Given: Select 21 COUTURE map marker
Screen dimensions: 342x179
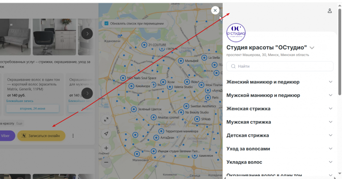Looking at the screenshot, I should tap(144, 45).
